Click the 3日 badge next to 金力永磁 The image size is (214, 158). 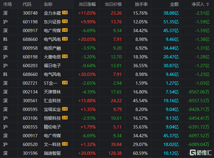tap(65, 13)
